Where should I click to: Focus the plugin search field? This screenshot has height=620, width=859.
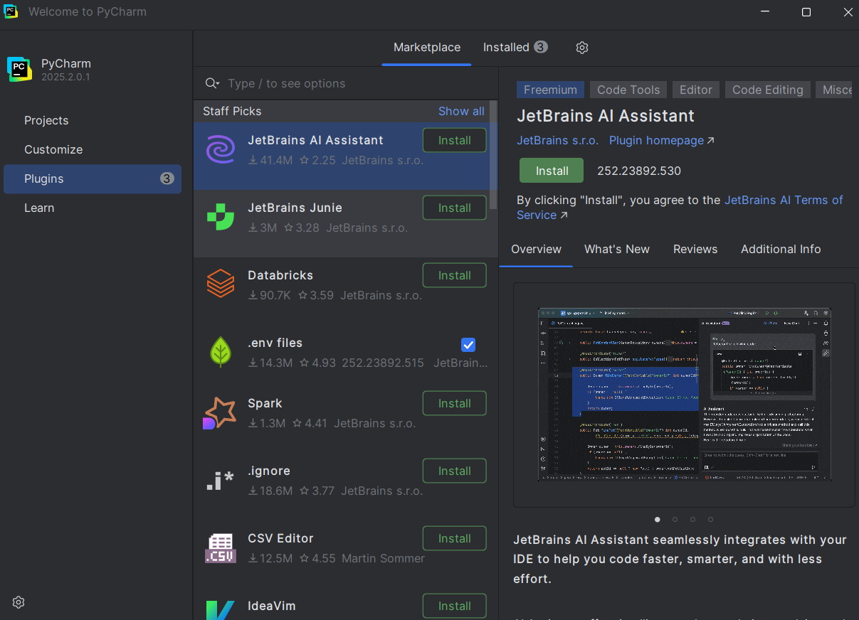pos(356,83)
